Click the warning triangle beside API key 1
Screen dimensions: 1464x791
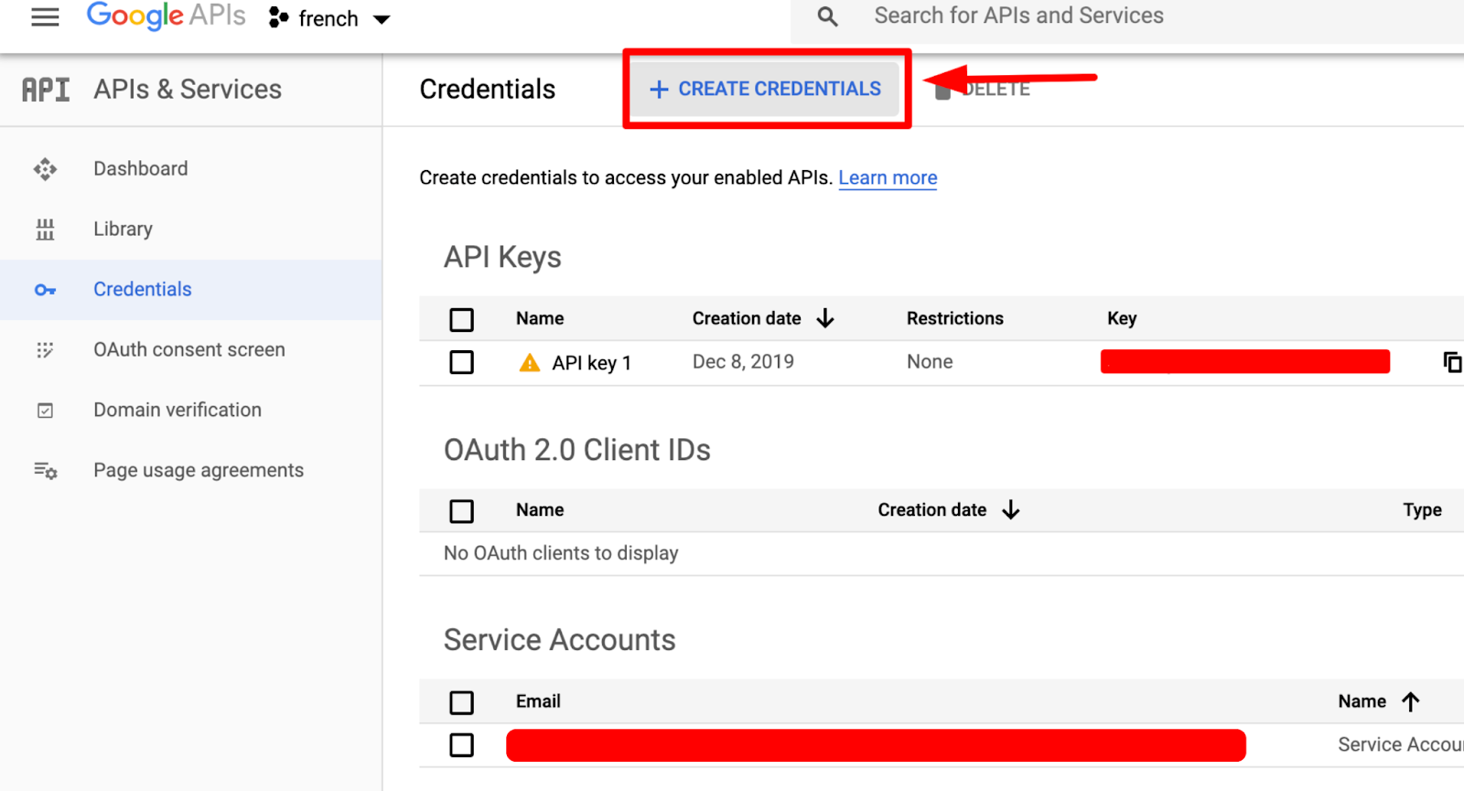[x=530, y=363]
